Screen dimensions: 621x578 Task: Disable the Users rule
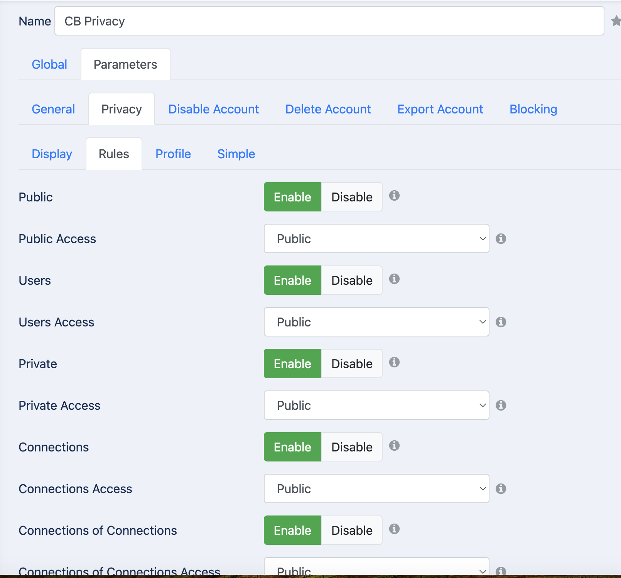coord(352,280)
